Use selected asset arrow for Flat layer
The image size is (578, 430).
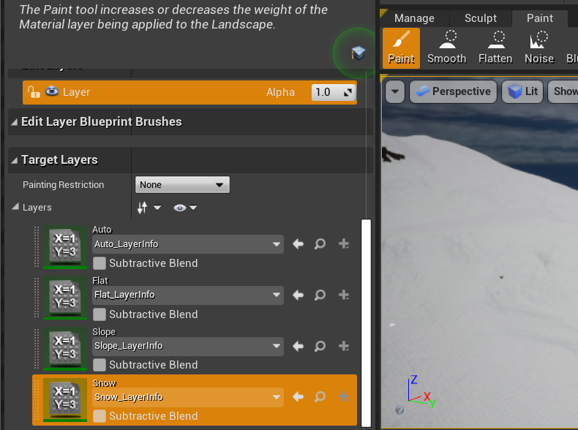[298, 295]
